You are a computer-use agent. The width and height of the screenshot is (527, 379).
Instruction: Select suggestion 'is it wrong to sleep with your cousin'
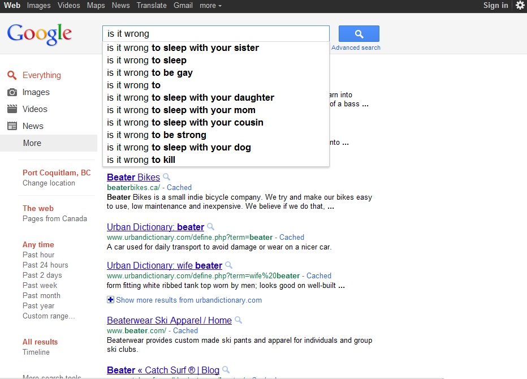tap(216, 122)
